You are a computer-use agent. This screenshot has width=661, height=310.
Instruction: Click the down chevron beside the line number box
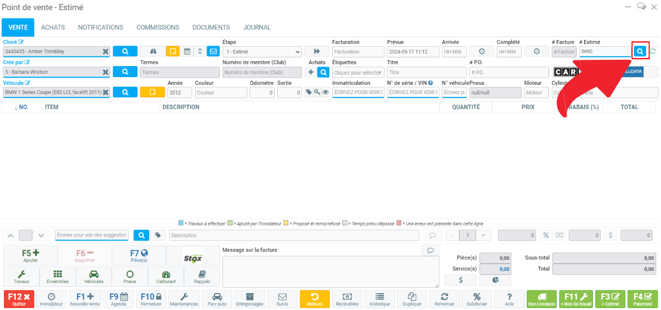41,235
